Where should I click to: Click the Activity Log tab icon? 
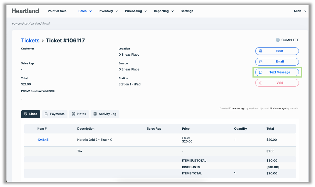pos(95,114)
